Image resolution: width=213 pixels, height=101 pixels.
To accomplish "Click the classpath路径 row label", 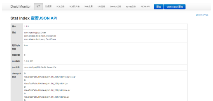I will pos(17,75).
